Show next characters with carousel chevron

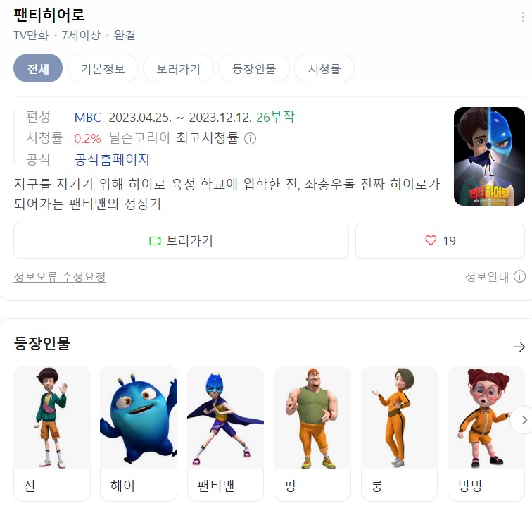[x=523, y=420]
